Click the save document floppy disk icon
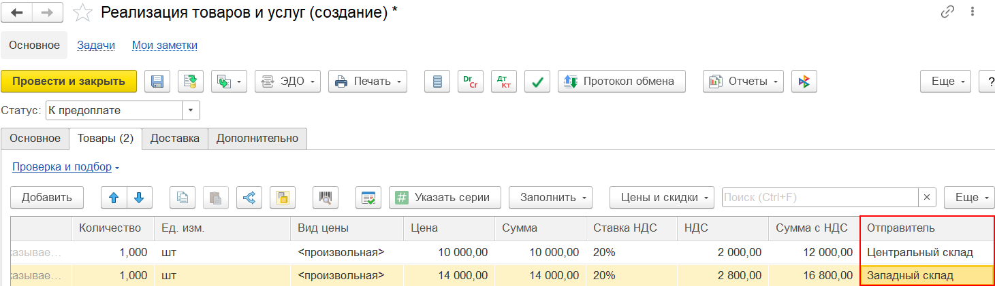 pos(157,82)
